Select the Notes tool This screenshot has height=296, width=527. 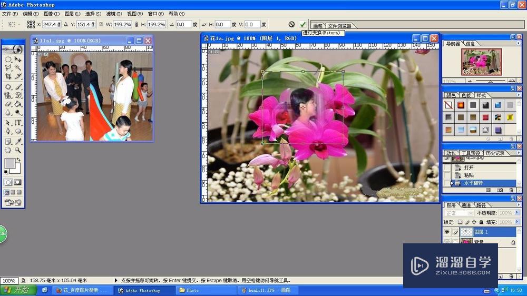(8, 142)
